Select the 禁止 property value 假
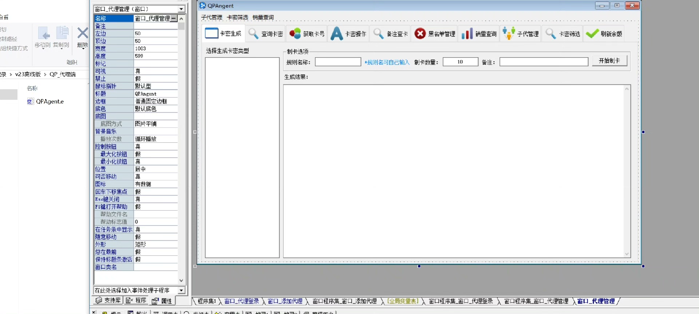This screenshot has width=699, height=314. 155,79
